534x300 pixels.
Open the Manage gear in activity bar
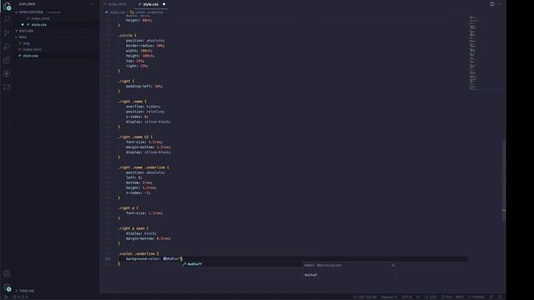click(x=7, y=287)
